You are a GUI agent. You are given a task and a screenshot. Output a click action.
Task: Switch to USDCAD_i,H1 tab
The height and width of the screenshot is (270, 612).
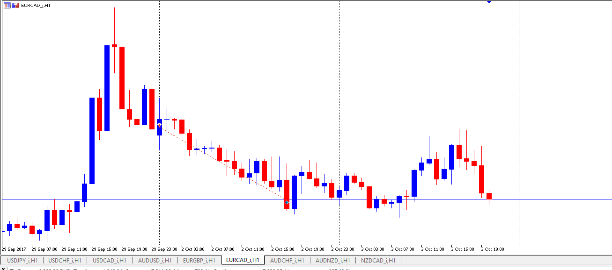[x=109, y=260]
